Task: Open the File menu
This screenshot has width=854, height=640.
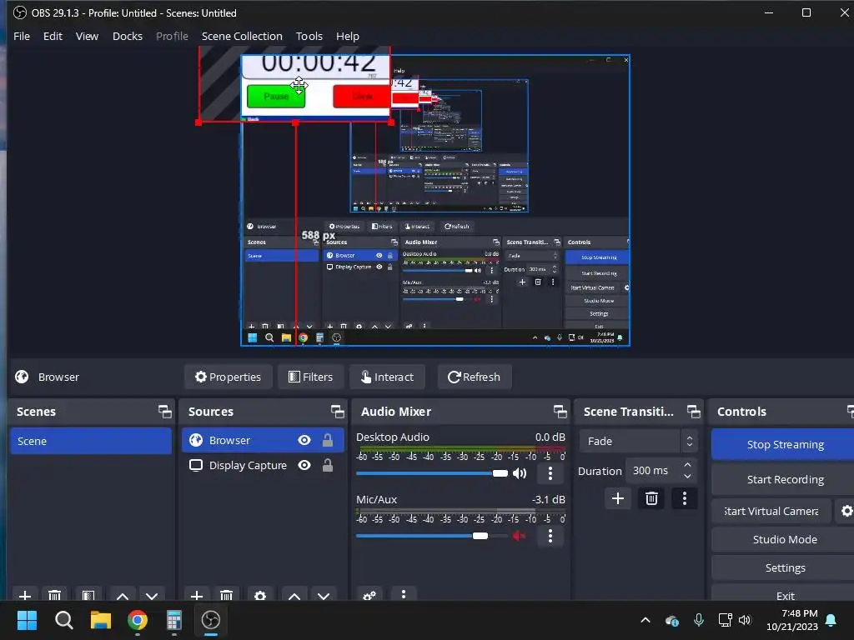Action: tap(22, 36)
